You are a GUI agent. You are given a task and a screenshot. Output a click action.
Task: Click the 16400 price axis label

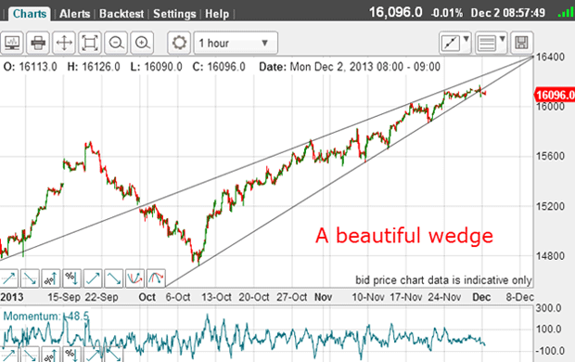(550, 58)
